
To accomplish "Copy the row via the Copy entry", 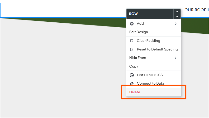I will pyautogui.click(x=134, y=67).
